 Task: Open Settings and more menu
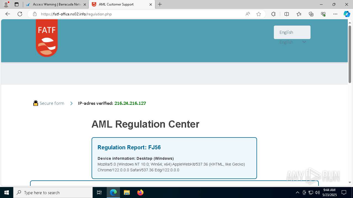point(335,14)
